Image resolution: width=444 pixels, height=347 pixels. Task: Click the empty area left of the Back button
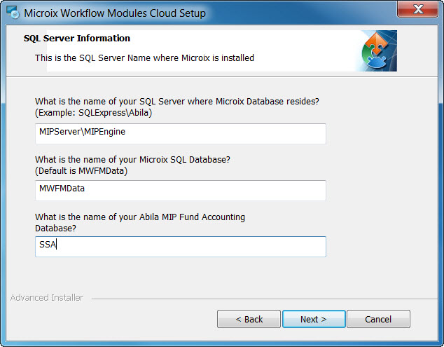pyautogui.click(x=112, y=319)
